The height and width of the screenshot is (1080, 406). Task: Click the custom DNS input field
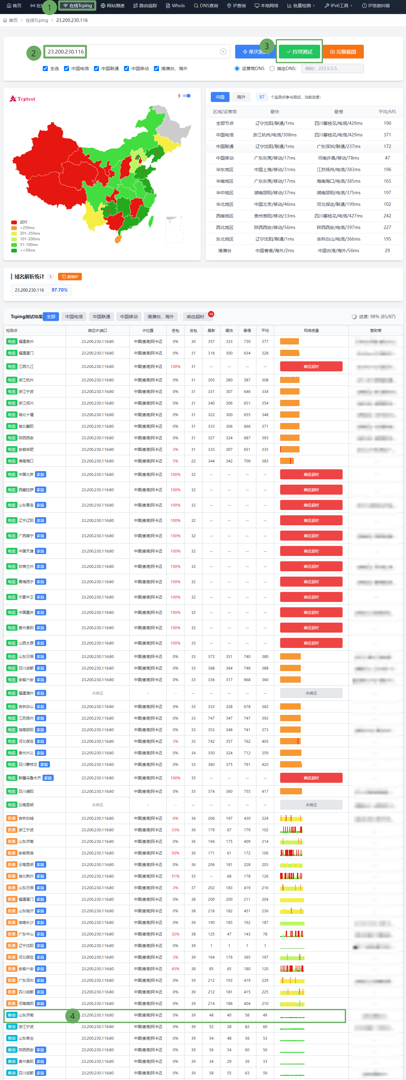(x=332, y=68)
